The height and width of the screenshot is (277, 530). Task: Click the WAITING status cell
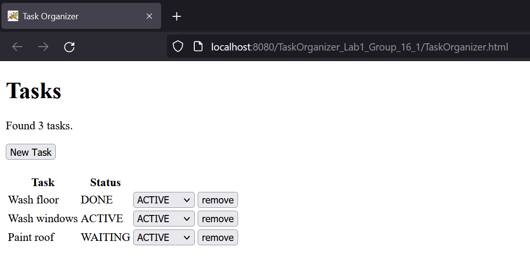click(105, 237)
